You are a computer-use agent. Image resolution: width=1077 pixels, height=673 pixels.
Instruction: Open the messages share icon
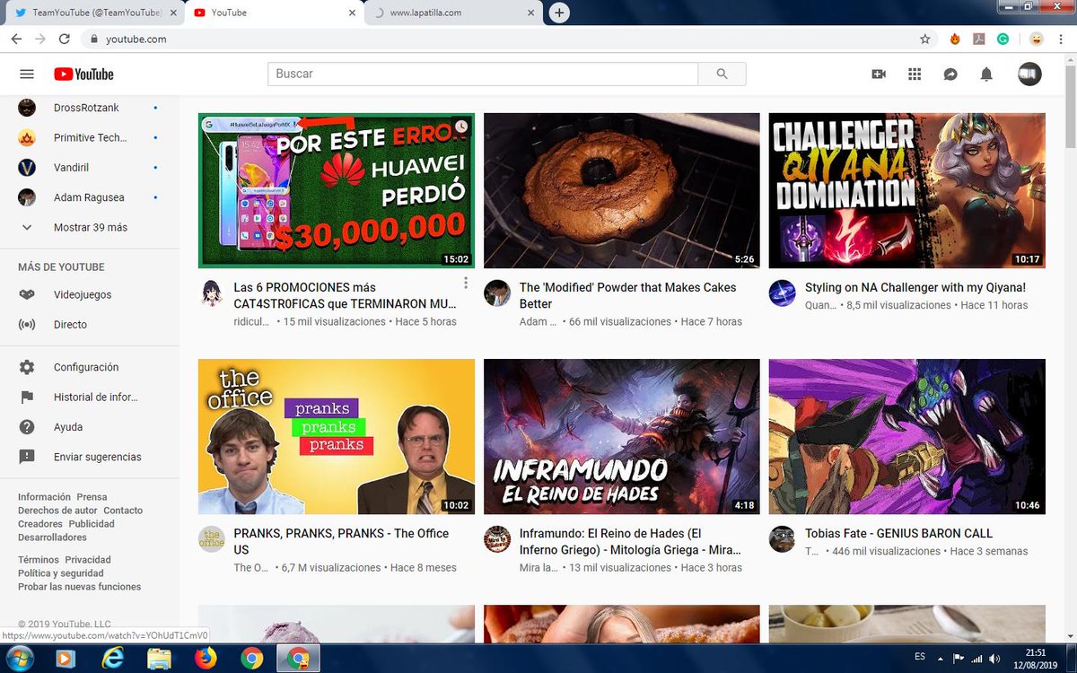tap(950, 74)
